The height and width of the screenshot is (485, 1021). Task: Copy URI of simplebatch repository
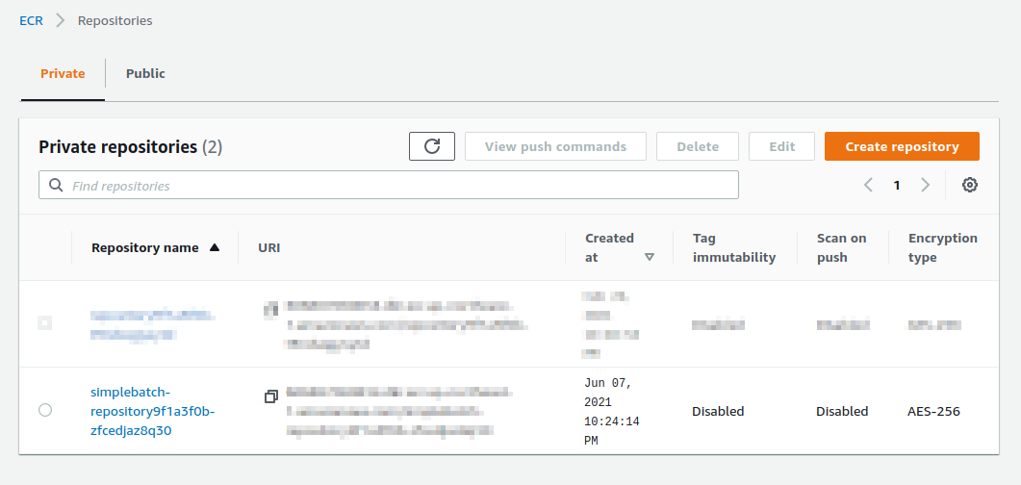[271, 396]
